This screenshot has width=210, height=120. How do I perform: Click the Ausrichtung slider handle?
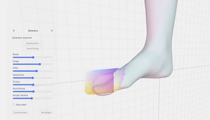coord(33,91)
